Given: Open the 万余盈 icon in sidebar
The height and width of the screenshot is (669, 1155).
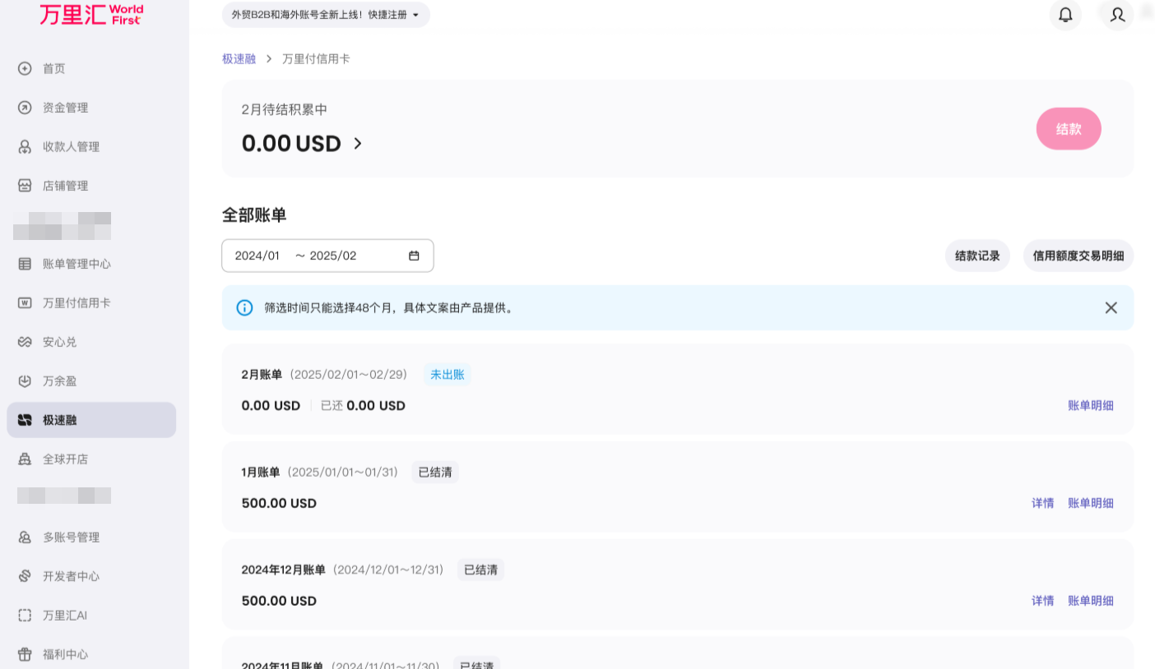Looking at the screenshot, I should point(25,381).
